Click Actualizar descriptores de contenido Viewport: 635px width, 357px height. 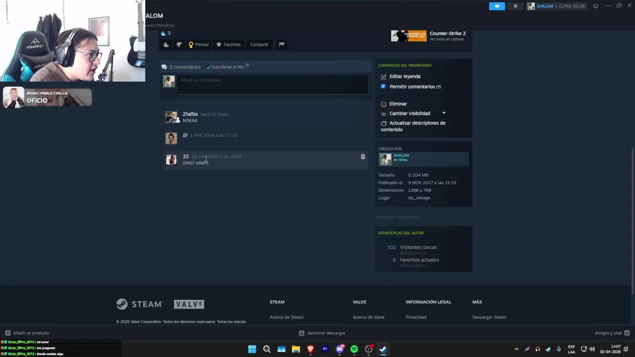click(413, 126)
